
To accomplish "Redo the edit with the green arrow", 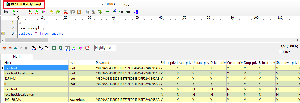I will 58,12.
